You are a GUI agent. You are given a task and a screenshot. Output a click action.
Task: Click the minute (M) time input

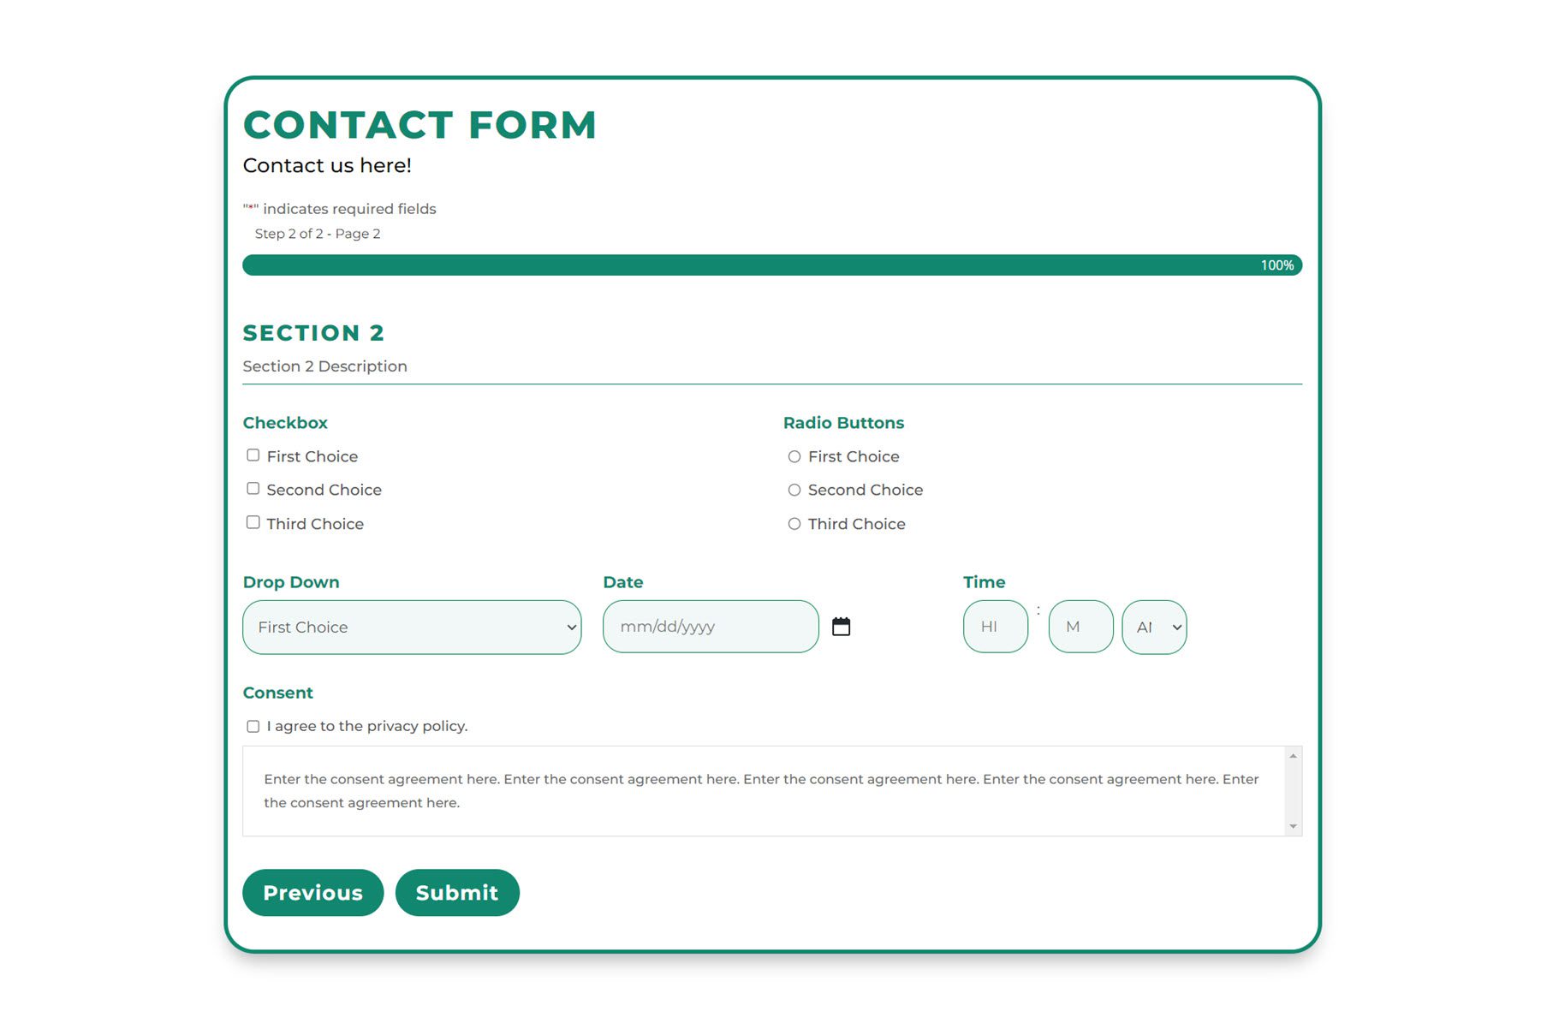pyautogui.click(x=1080, y=627)
